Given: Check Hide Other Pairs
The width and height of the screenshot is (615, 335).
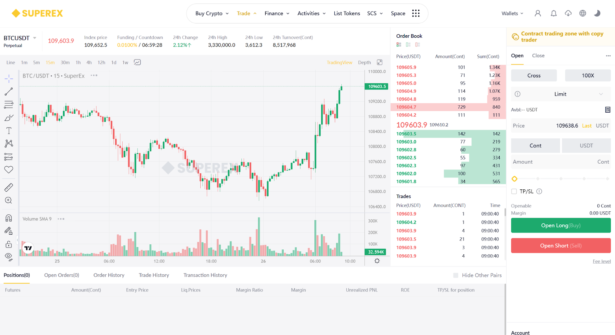Looking at the screenshot, I should click(x=456, y=275).
